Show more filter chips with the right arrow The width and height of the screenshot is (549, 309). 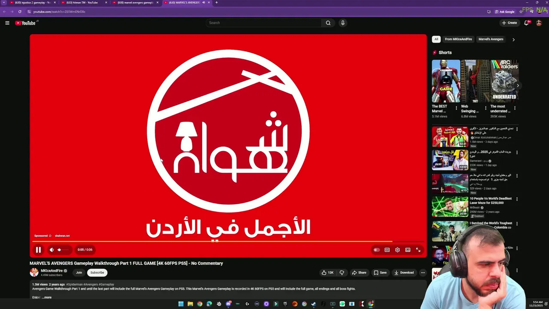pos(513,39)
